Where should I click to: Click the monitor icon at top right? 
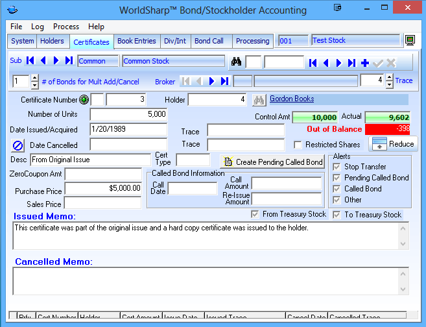[x=410, y=40]
